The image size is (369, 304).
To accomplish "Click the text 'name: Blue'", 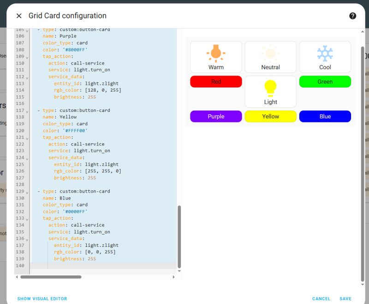I will [x=57, y=198].
